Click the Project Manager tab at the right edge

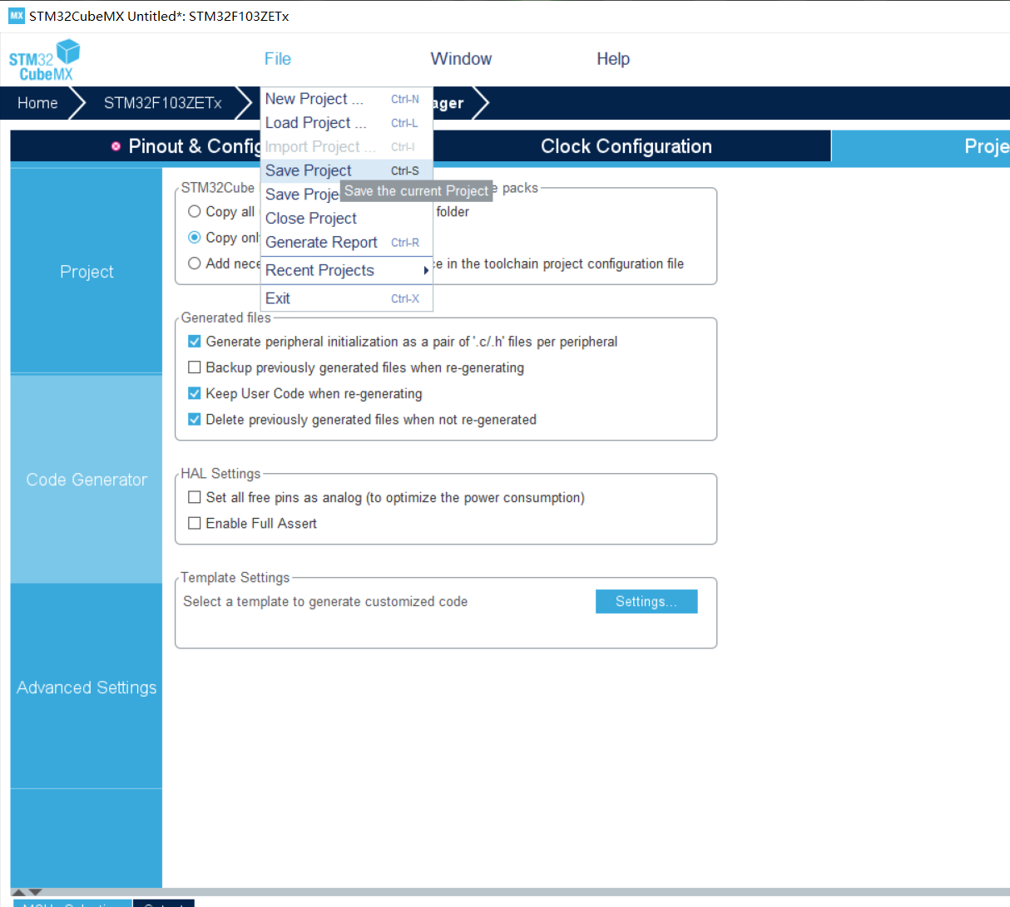[921, 146]
